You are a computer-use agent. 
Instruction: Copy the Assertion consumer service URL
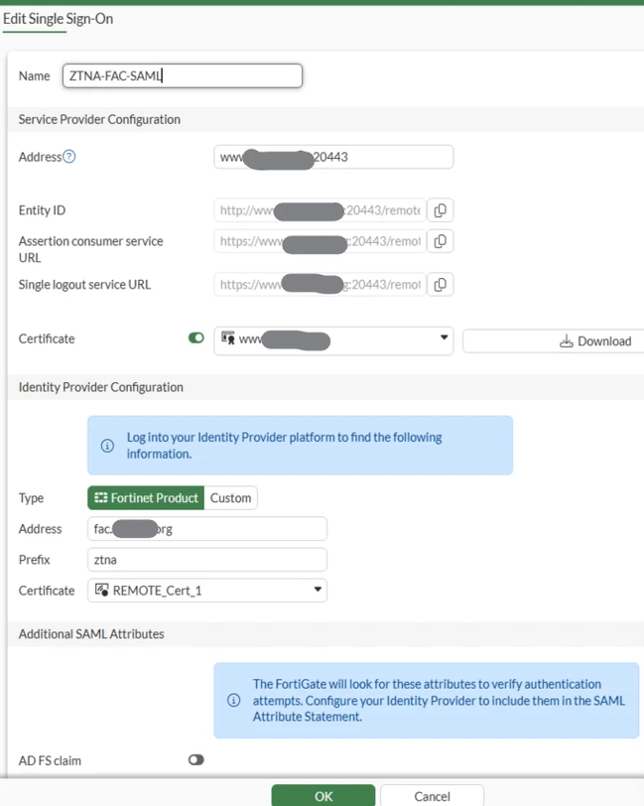(x=440, y=241)
